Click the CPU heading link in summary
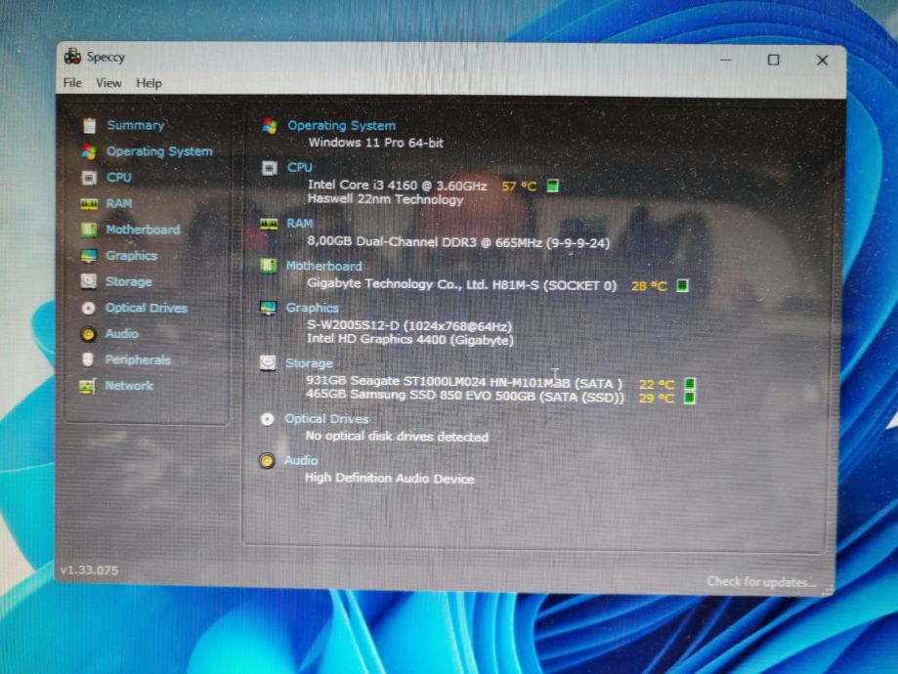 300,167
